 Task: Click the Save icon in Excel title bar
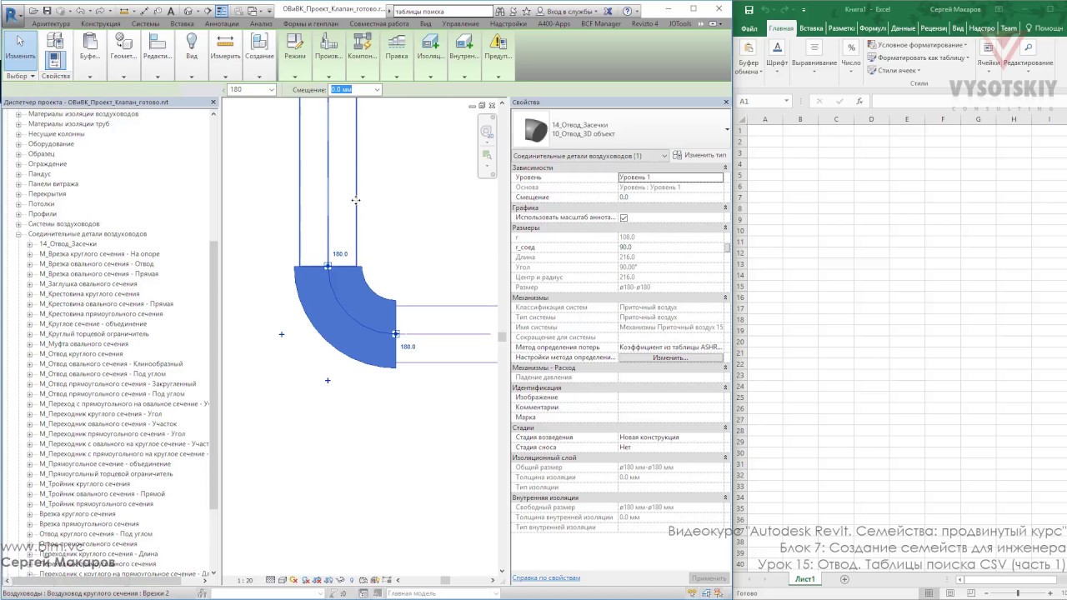point(749,10)
